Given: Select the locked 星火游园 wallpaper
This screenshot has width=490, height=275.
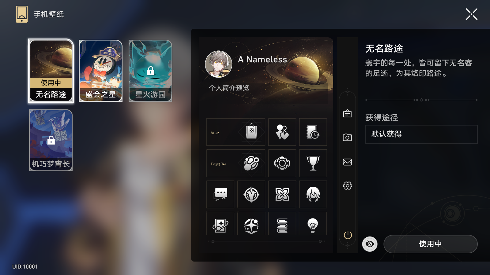Looking at the screenshot, I should point(150,71).
